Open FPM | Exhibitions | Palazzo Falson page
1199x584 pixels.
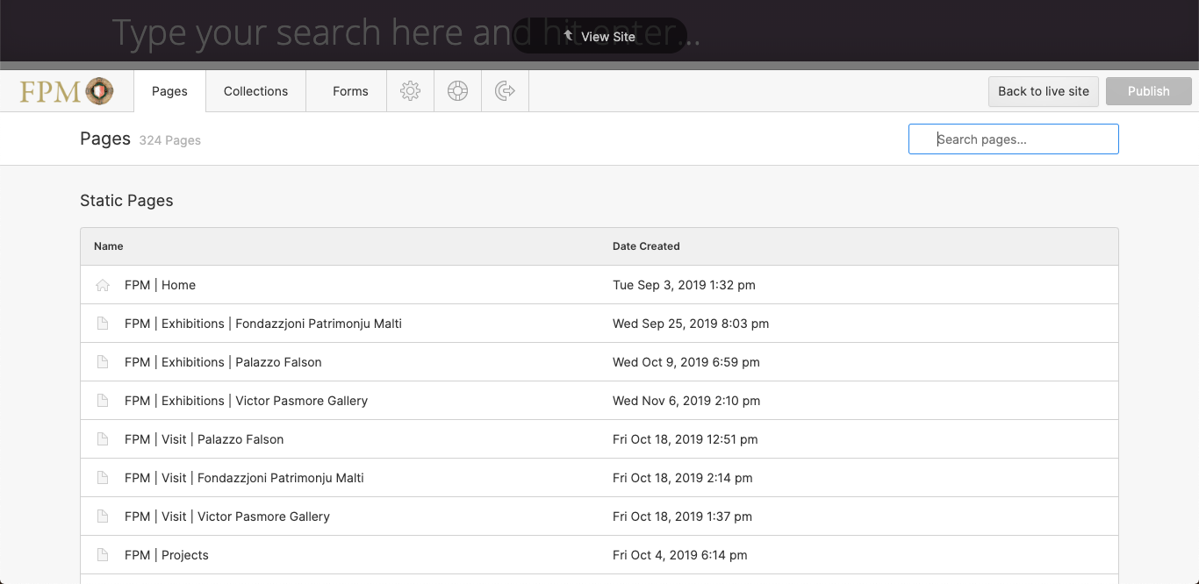(x=223, y=362)
